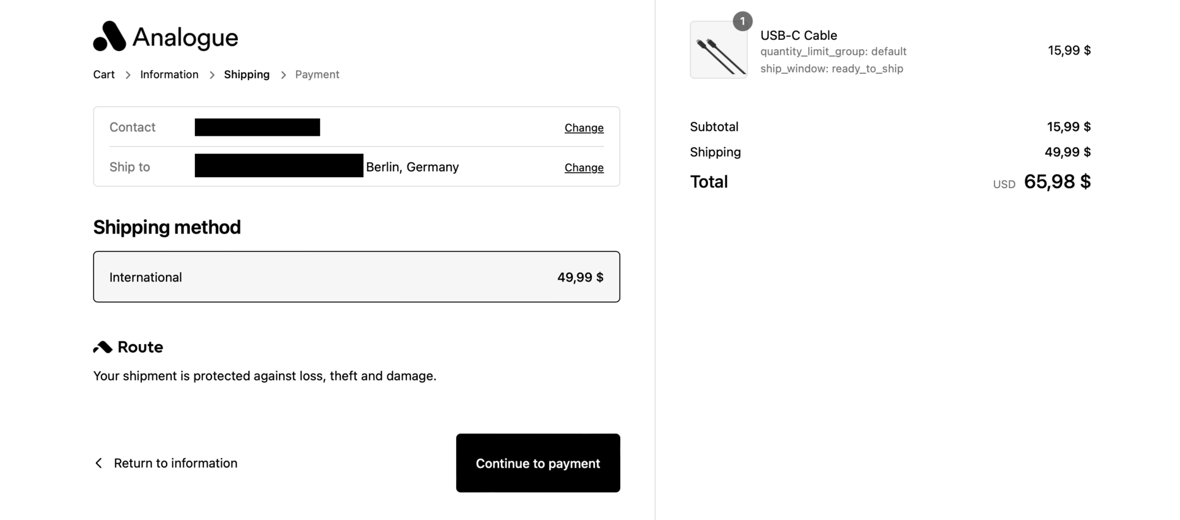Click the back chevron beside Return to information

point(98,463)
